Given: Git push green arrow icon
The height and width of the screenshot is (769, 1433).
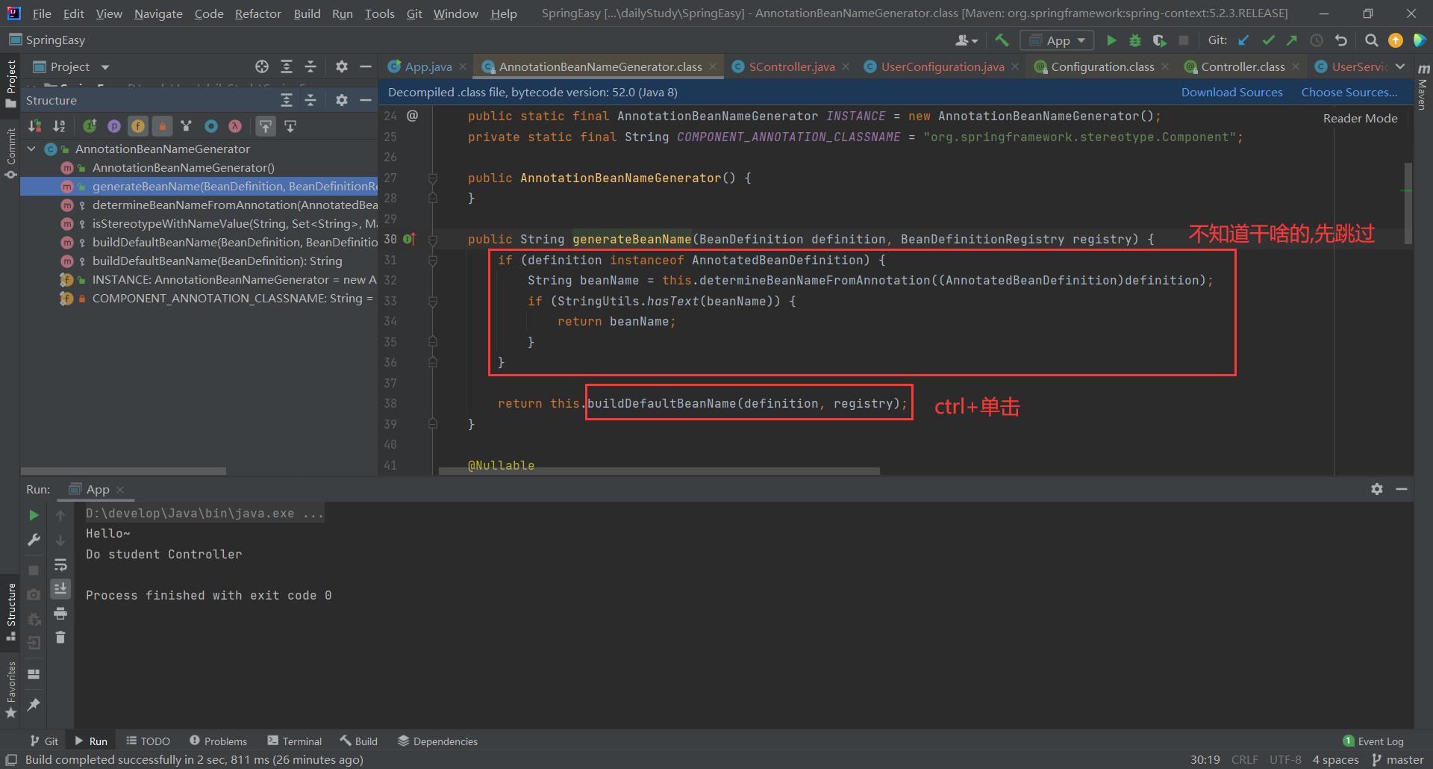Looking at the screenshot, I should point(1292,40).
